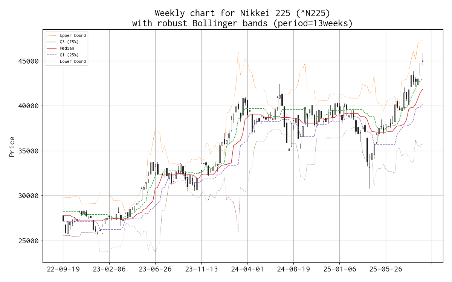Click the 23-02-06 date tick label

109,270
